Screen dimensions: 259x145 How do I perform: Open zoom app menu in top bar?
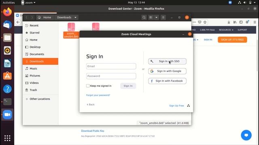(x=28, y=2)
